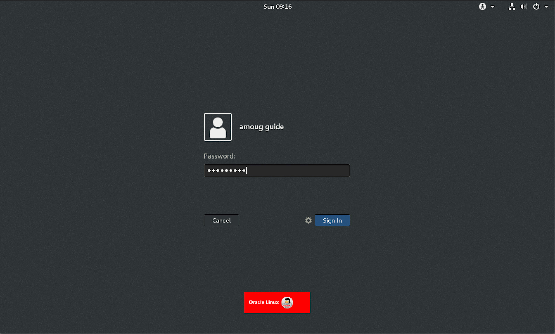Click the power icon in top bar
The width and height of the screenshot is (555, 334).
pos(536,7)
